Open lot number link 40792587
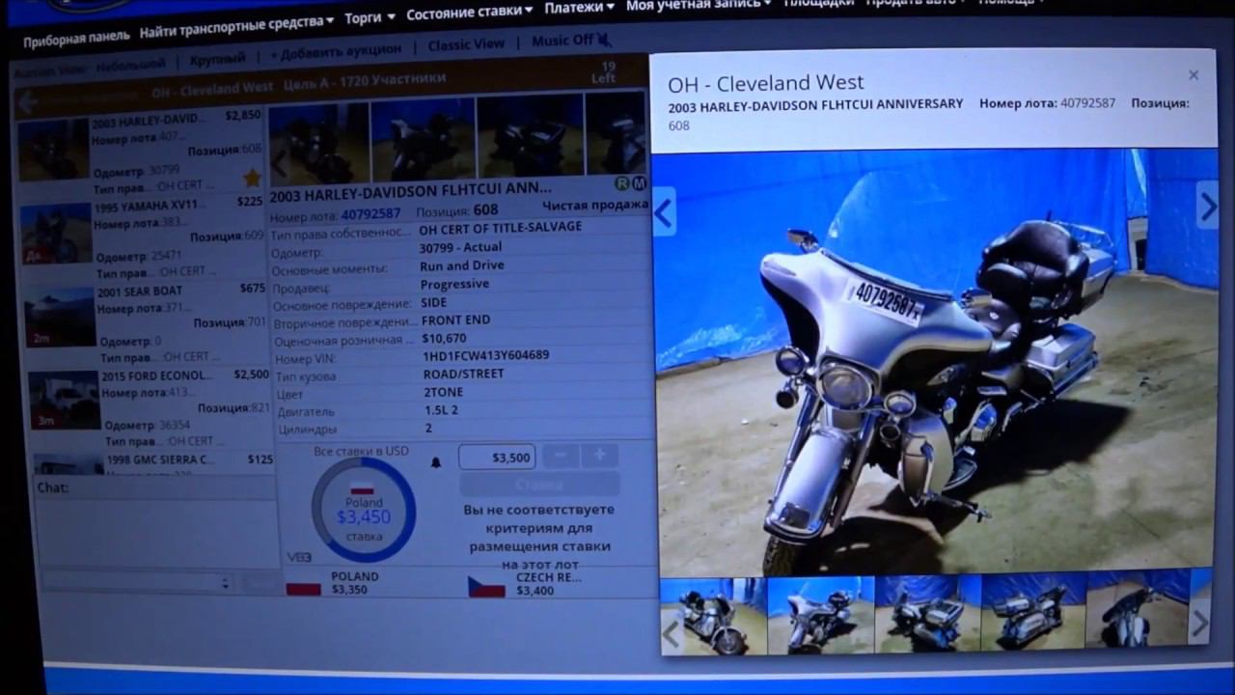 (370, 214)
